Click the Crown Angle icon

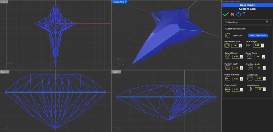coord(249,57)
